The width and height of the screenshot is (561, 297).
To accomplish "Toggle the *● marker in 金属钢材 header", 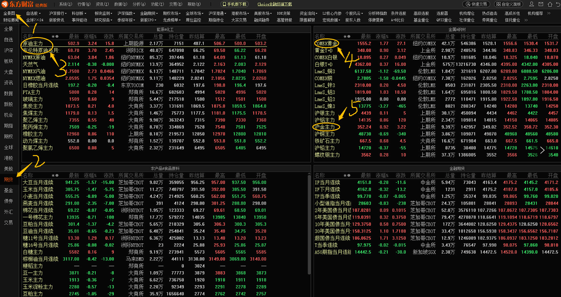I will (347, 37).
